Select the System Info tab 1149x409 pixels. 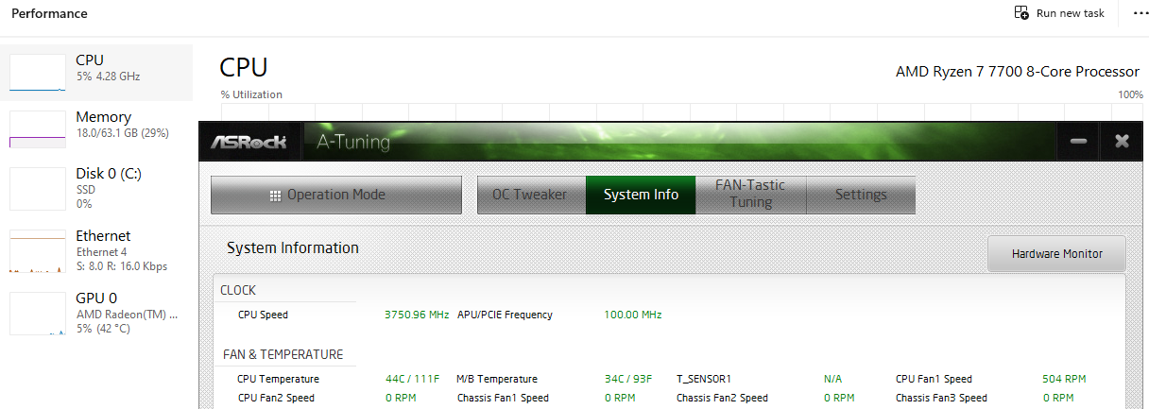coord(641,195)
